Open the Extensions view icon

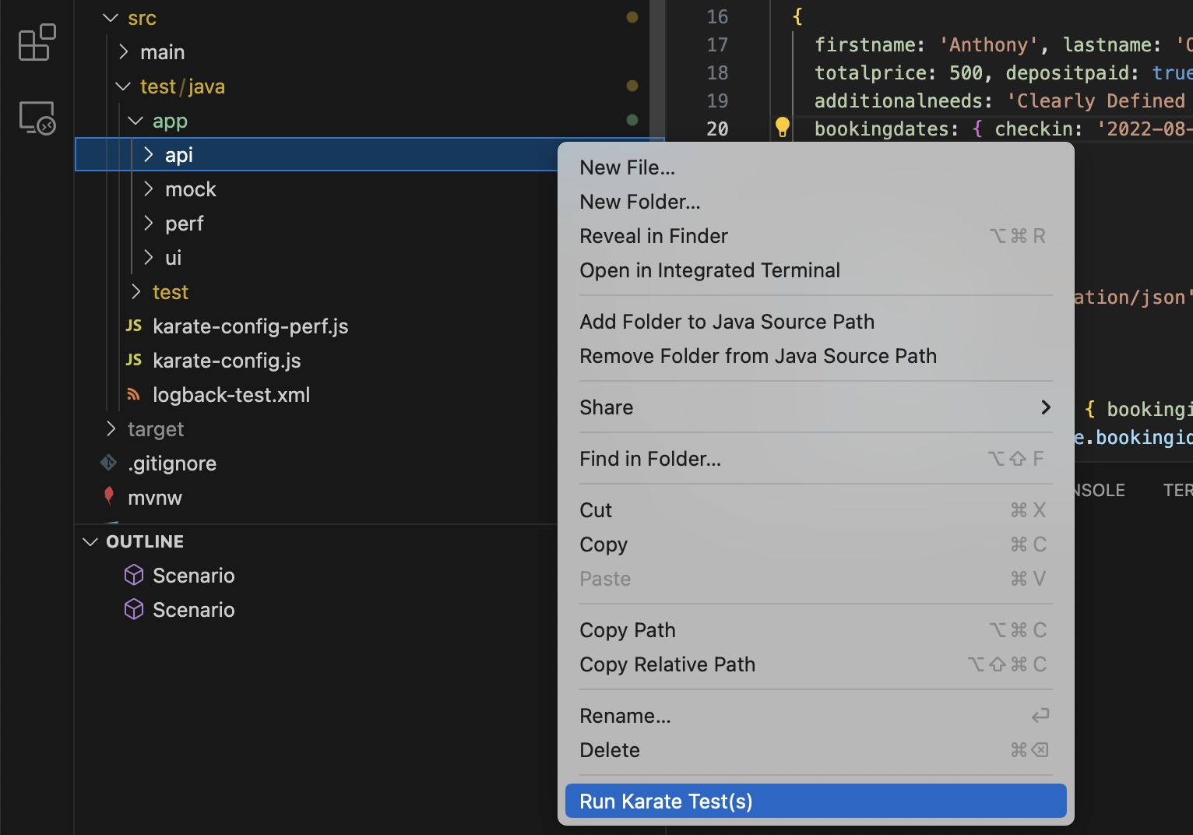coord(37,42)
